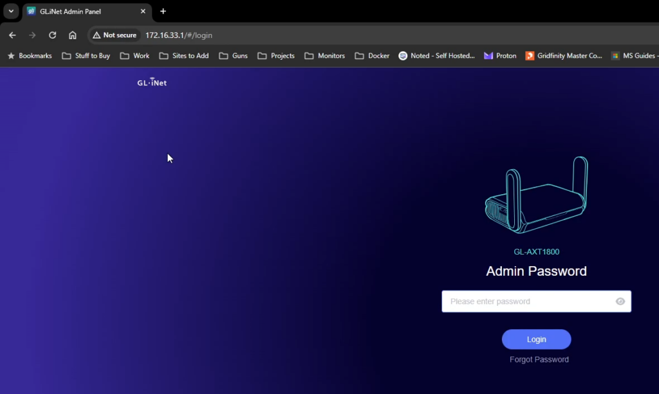Open the Work bookmarks folder
The height and width of the screenshot is (394, 659).
coord(134,56)
